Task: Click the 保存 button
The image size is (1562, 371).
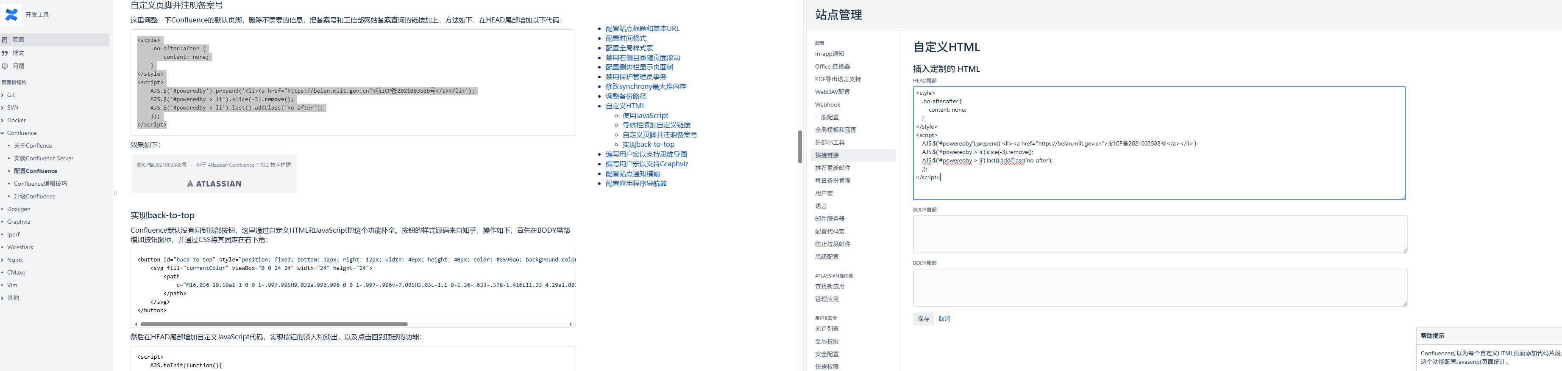Action: tap(923, 319)
